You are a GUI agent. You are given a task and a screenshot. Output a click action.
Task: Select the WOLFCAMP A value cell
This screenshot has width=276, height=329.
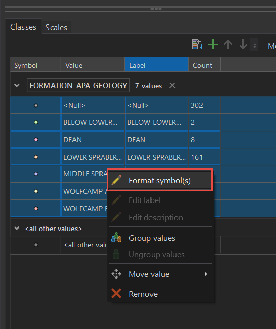[x=84, y=191]
